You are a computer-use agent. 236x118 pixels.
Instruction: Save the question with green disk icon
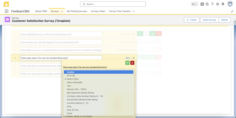[127, 63]
